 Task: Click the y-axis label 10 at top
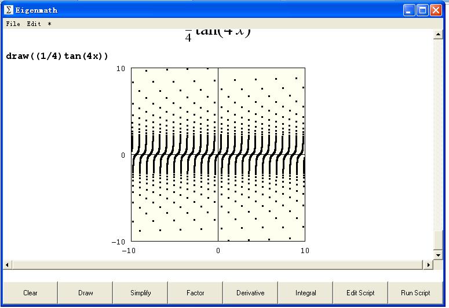121,69
